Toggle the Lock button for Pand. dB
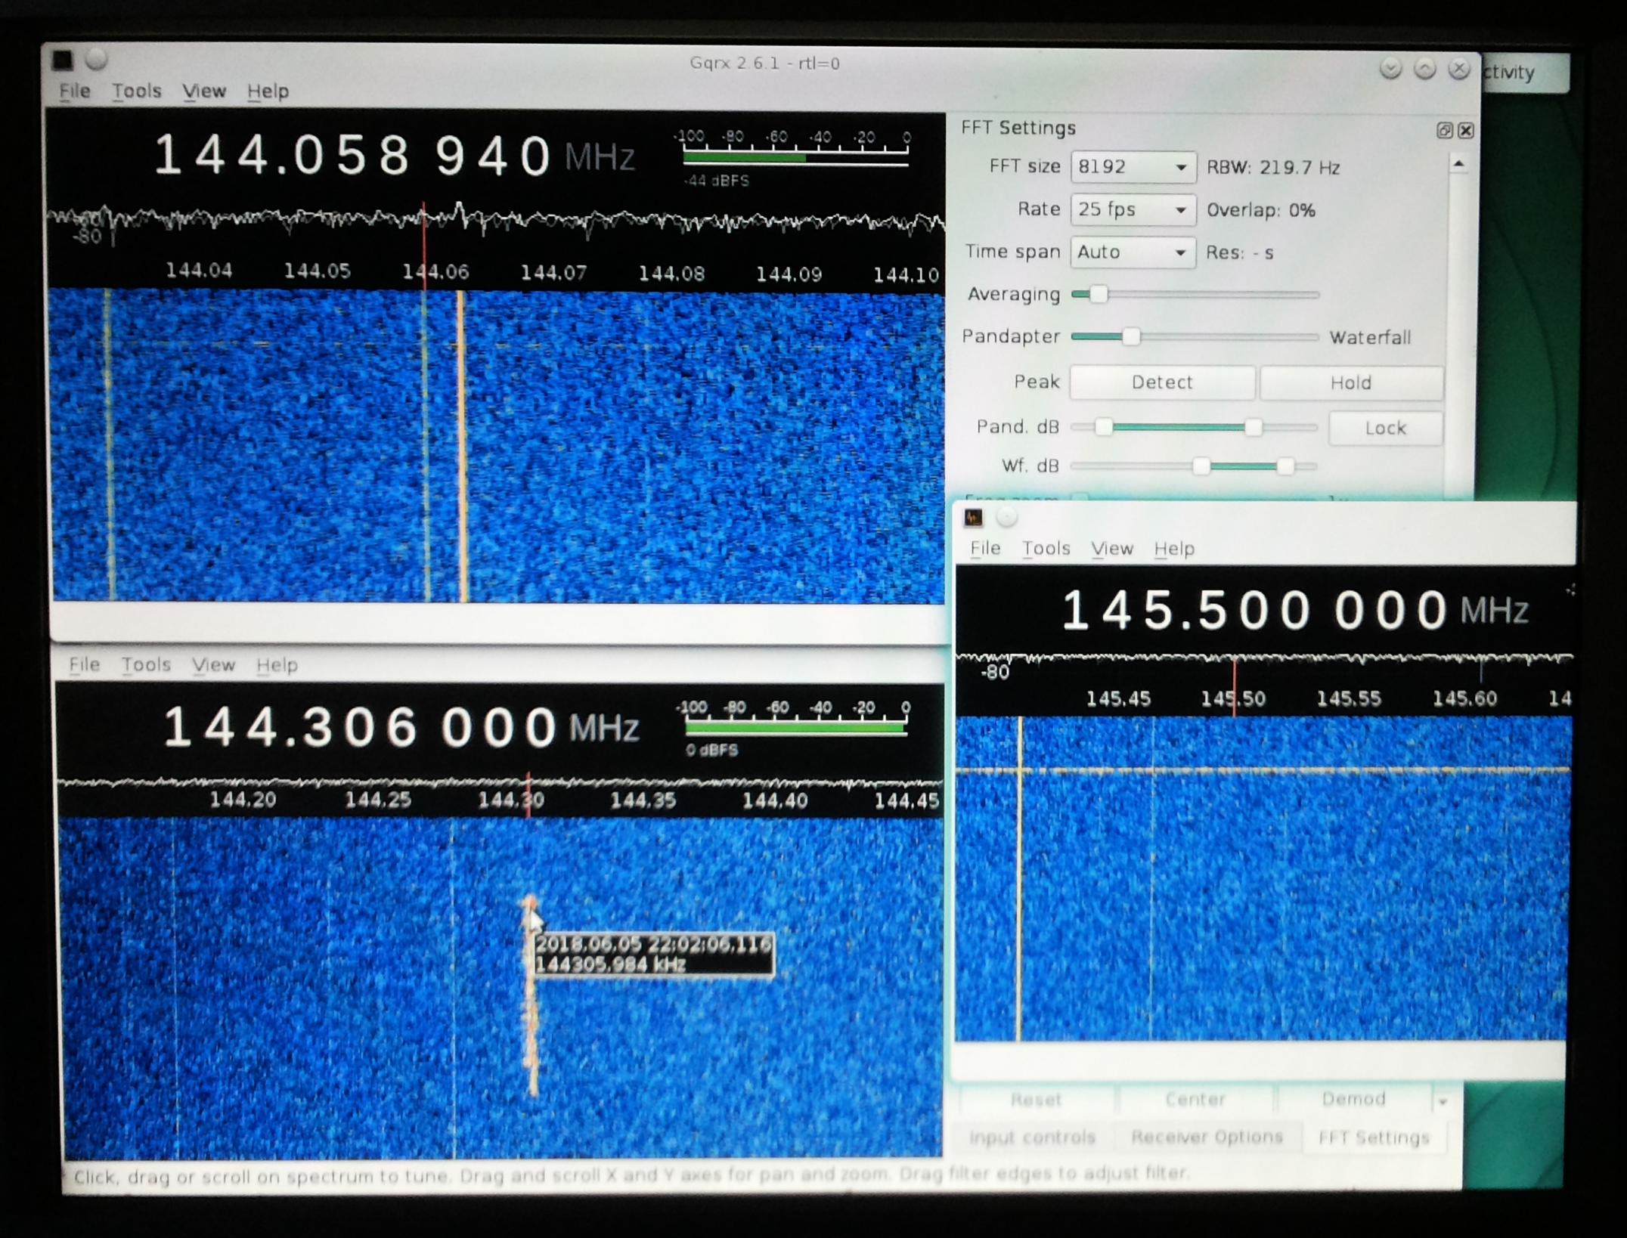1627x1238 pixels. pyautogui.click(x=1385, y=429)
